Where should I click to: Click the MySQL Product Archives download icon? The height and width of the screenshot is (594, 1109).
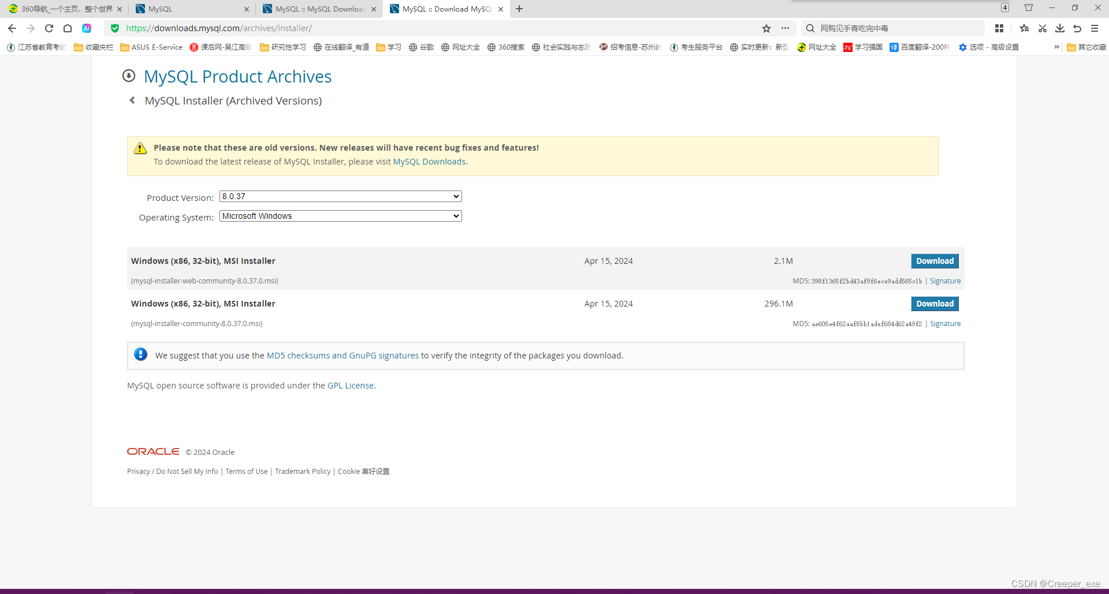coord(129,76)
